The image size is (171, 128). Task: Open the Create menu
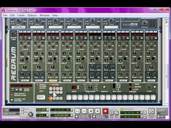[x=21, y=15]
